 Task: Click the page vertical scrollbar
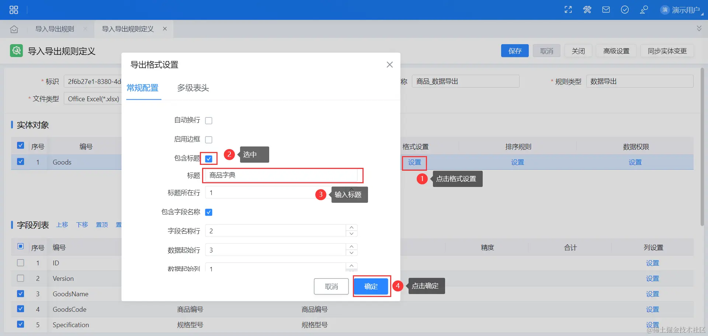point(702,146)
